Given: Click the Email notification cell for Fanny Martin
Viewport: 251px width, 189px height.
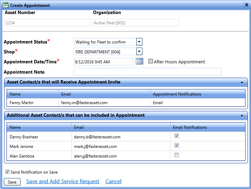Looking at the screenshot, I should click(198, 102).
